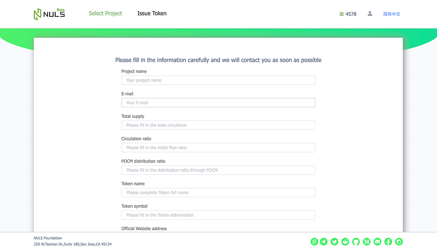Viewport: 437px width, 250px height.
Task: Focus the Token symbol input
Action: coord(218,215)
